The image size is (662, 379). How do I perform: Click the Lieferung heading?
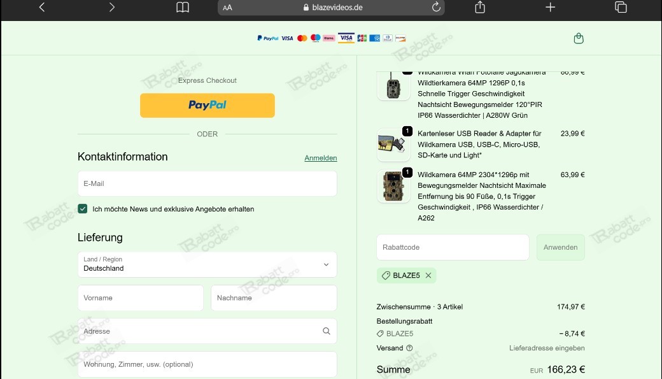click(100, 238)
